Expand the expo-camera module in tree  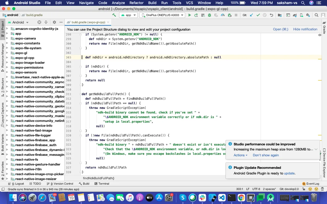[x=7, y=39]
